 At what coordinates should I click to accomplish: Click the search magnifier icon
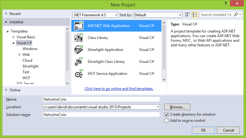click(x=236, y=14)
